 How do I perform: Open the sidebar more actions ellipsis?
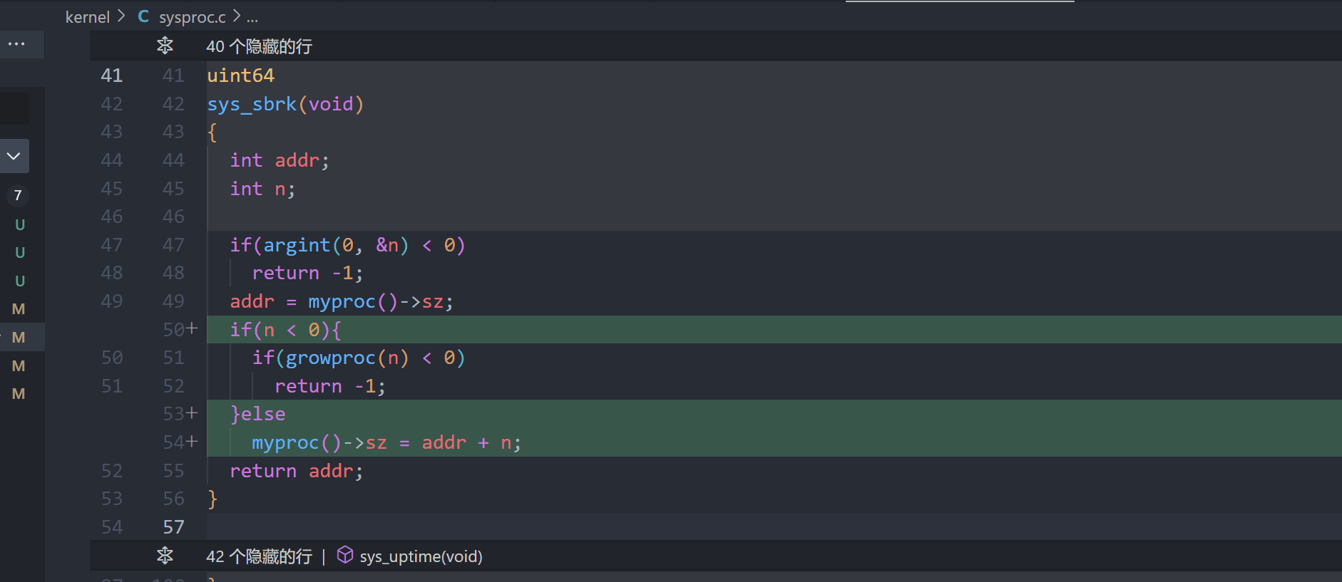(16, 44)
